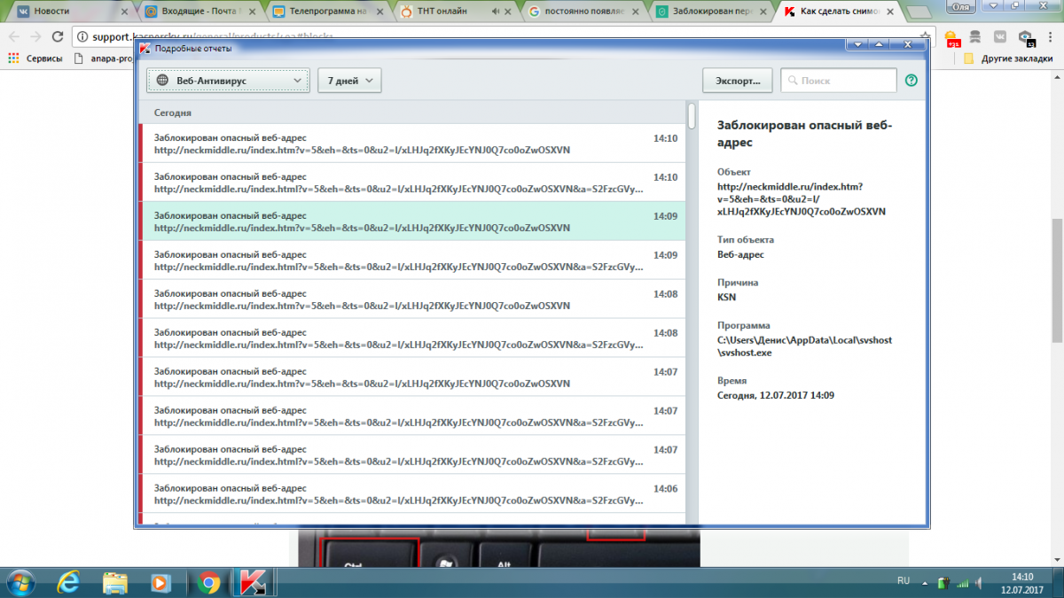Click the VK extension icon in Chrome toolbar
The width and height of the screenshot is (1064, 598).
tap(1000, 37)
